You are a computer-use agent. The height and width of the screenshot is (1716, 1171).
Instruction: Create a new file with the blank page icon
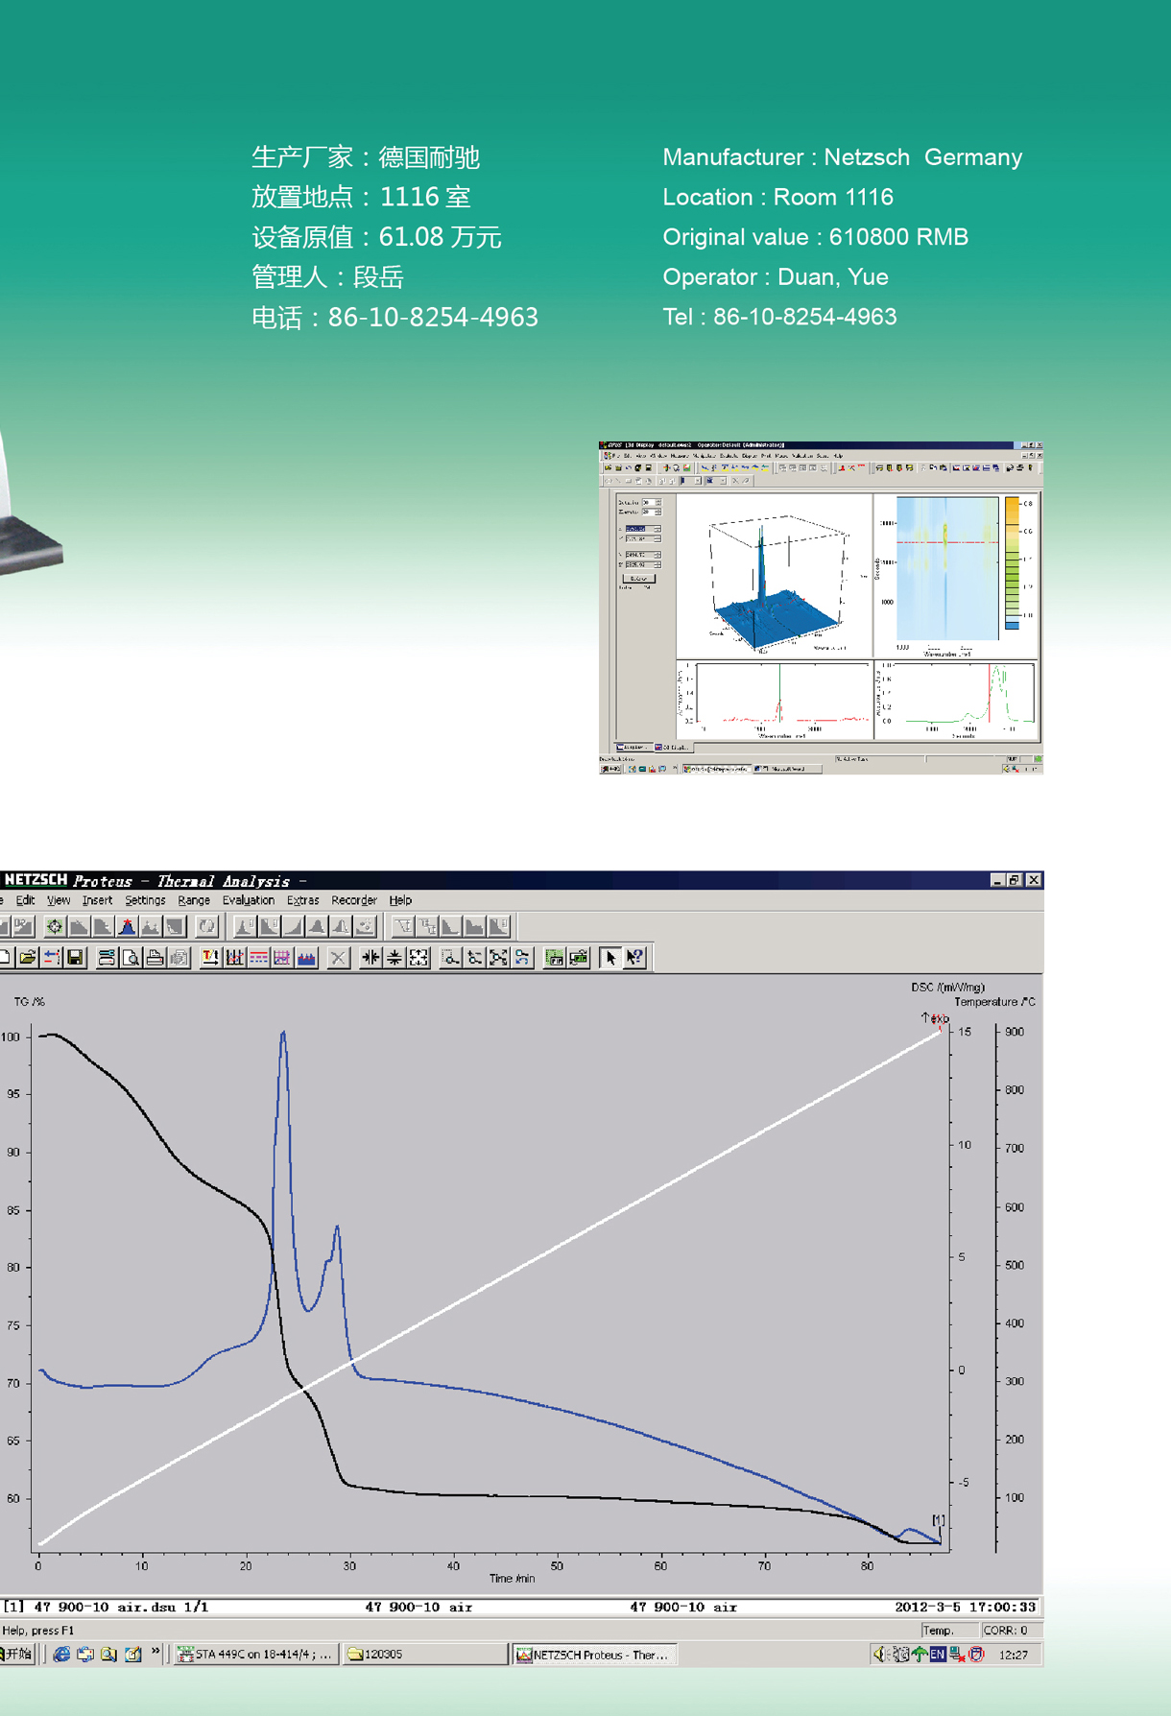click(x=5, y=957)
